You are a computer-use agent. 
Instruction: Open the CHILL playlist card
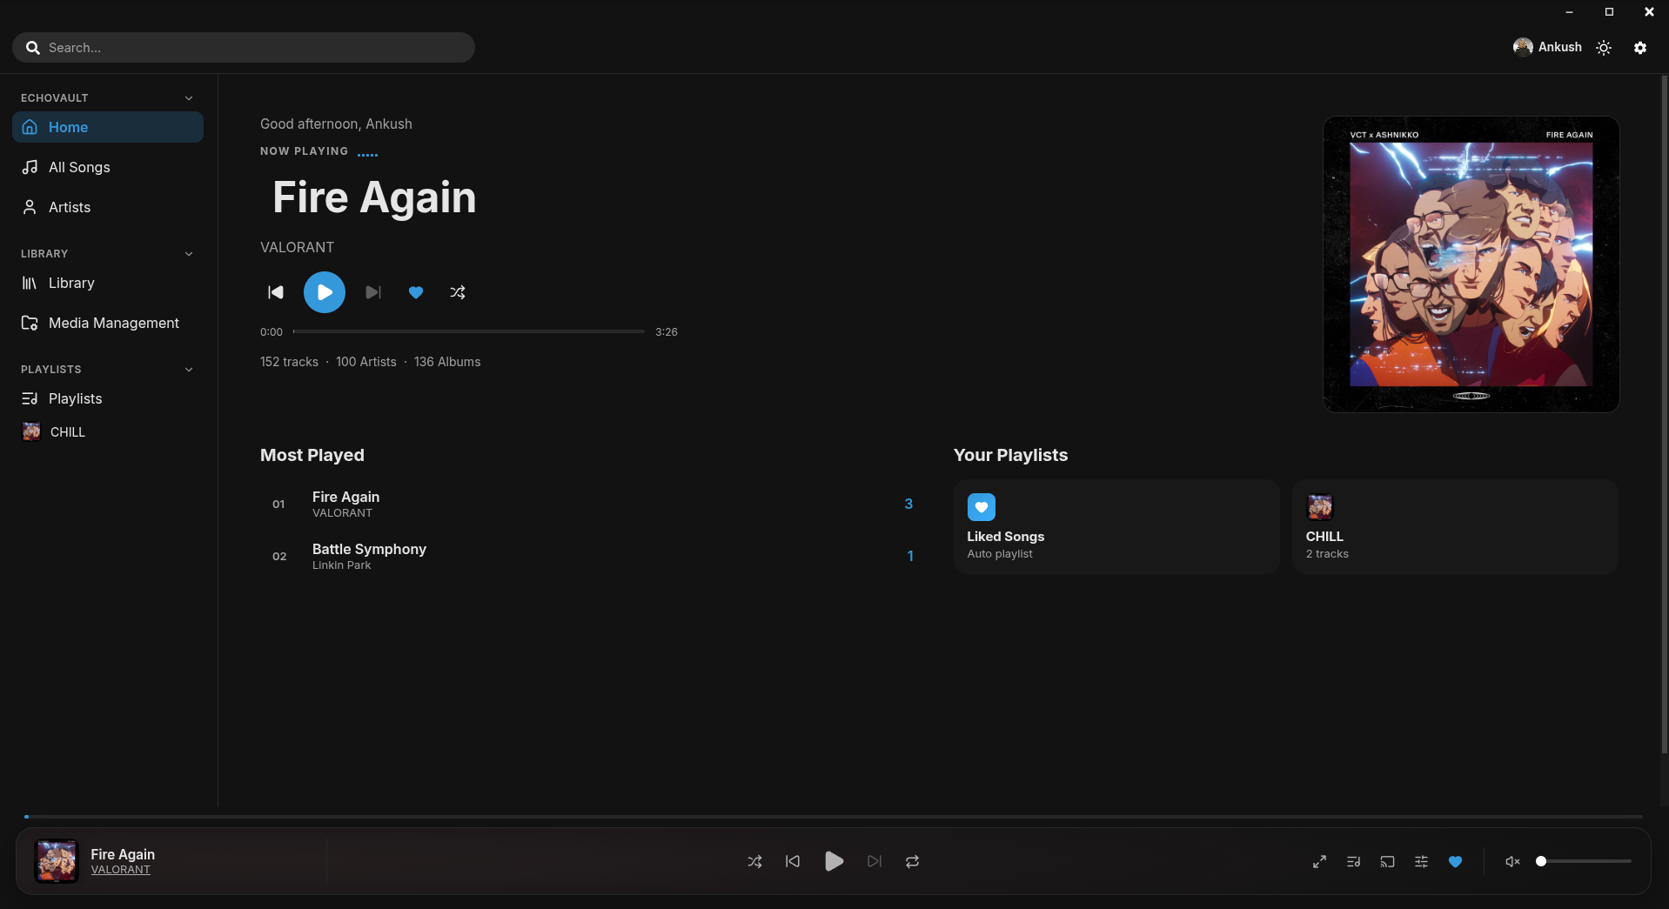[x=1455, y=526]
